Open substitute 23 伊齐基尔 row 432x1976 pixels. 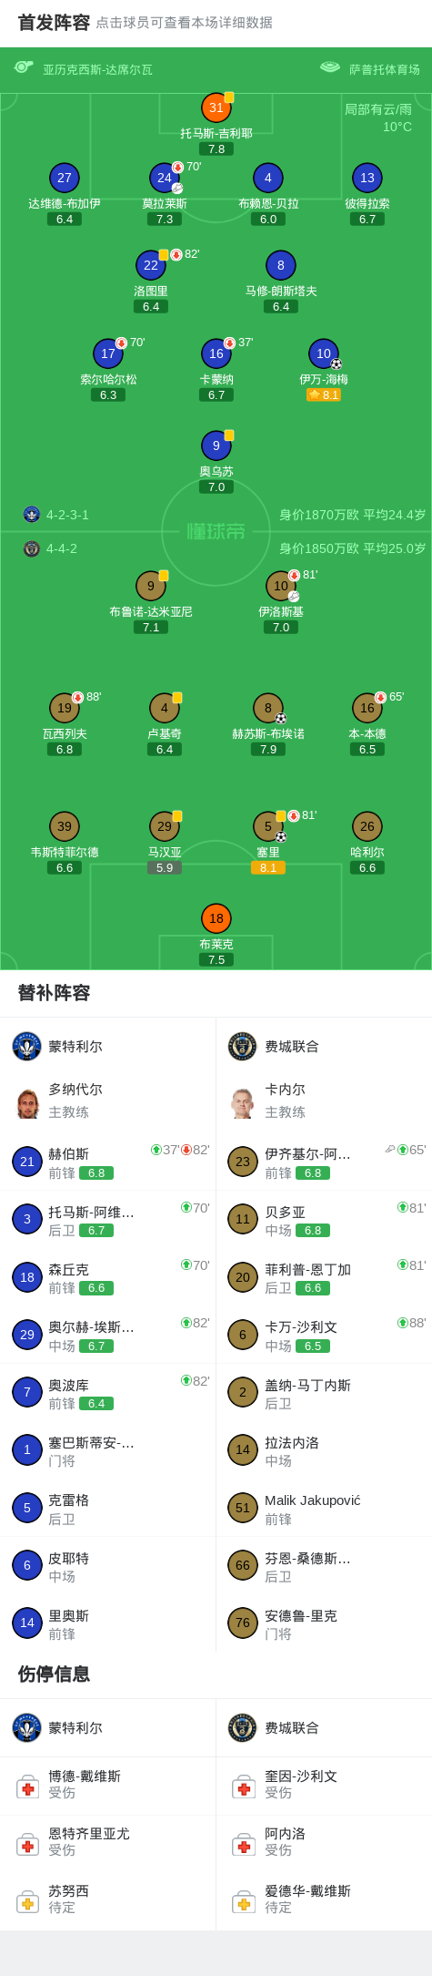click(x=324, y=1162)
